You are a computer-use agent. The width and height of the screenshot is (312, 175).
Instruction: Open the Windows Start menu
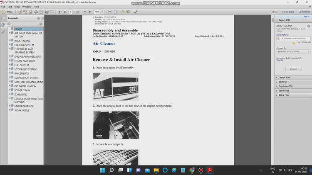[102, 170]
